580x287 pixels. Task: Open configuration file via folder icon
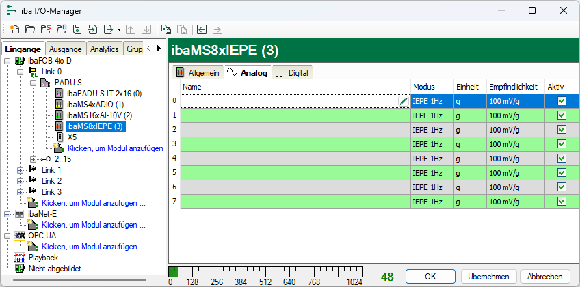pyautogui.click(x=29, y=29)
